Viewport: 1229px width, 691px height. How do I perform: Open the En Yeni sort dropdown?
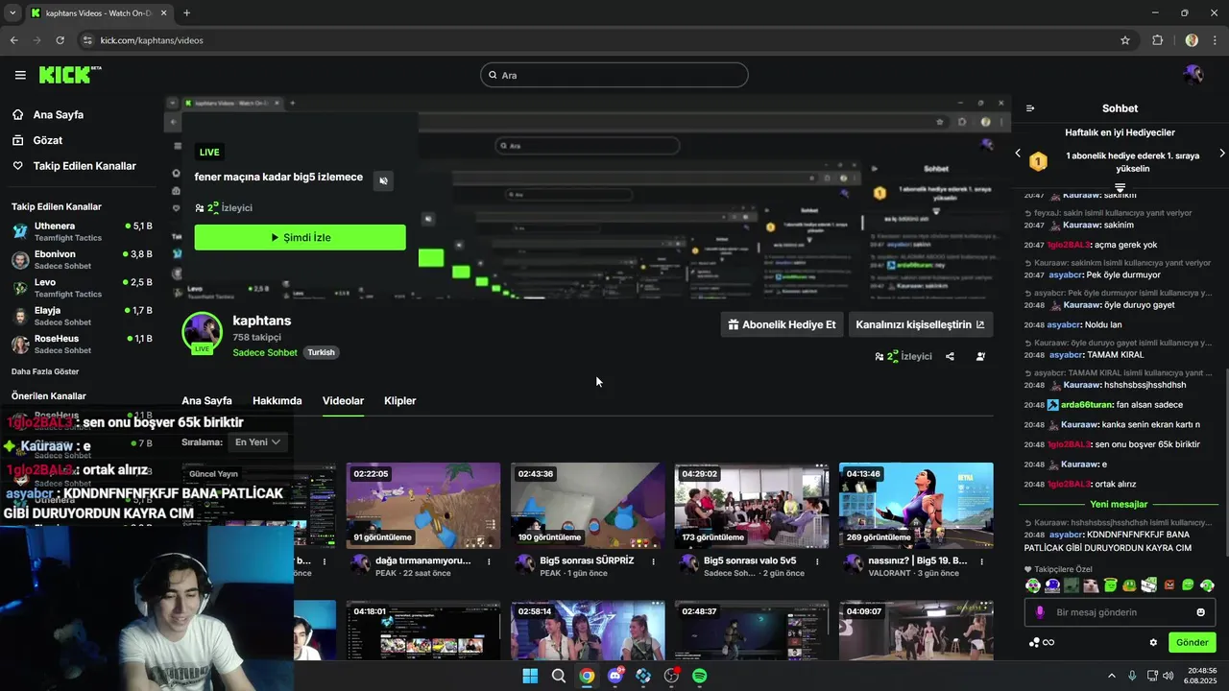[x=257, y=441]
